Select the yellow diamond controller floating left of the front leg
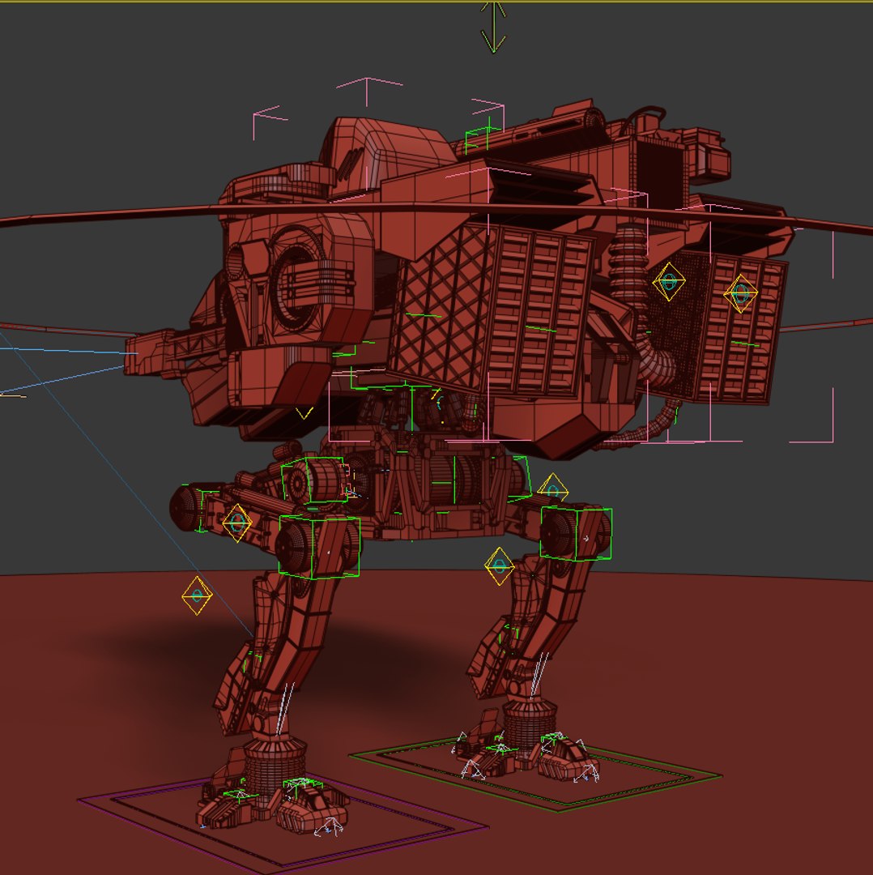The image size is (873, 875). tap(197, 595)
